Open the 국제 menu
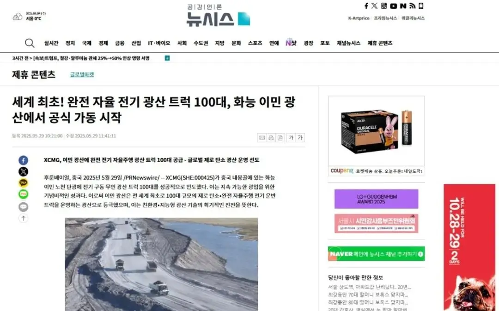The width and height of the screenshot is (499, 311). [x=86, y=43]
